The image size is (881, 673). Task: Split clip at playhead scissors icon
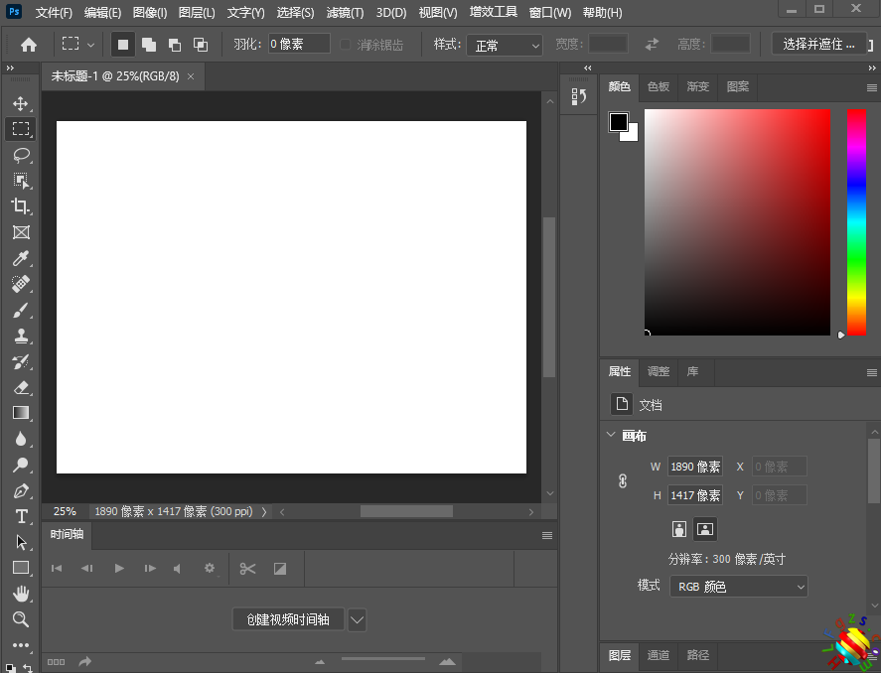tap(247, 569)
